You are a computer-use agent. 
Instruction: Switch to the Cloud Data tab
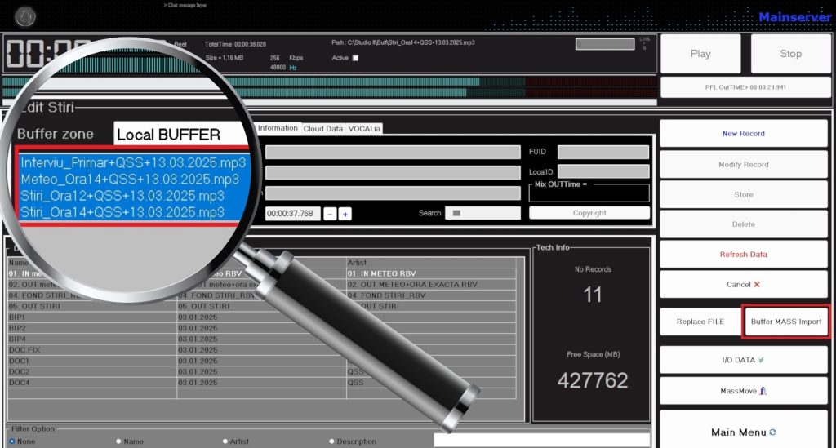(323, 129)
